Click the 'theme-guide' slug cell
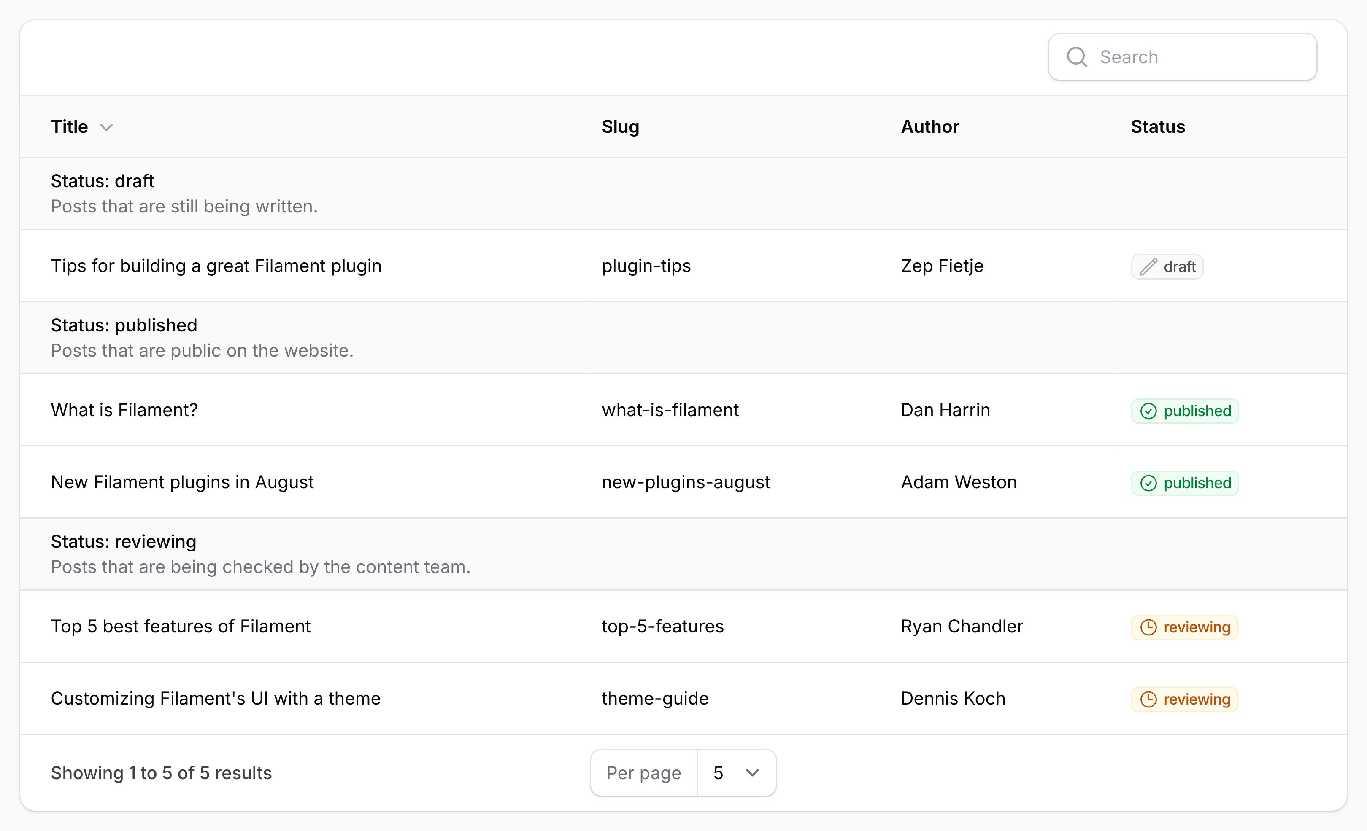Viewport: 1367px width, 831px height. click(655, 699)
